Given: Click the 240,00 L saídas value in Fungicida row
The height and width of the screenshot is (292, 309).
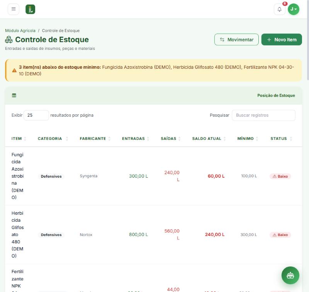Looking at the screenshot, I should pyautogui.click(x=172, y=176).
